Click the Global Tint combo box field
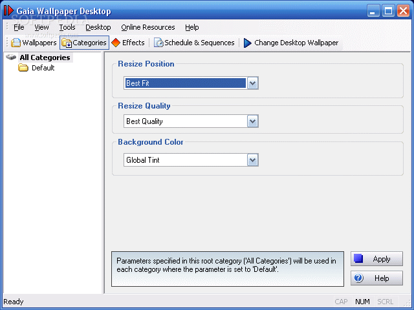The height and width of the screenshot is (310, 414). pyautogui.click(x=191, y=160)
